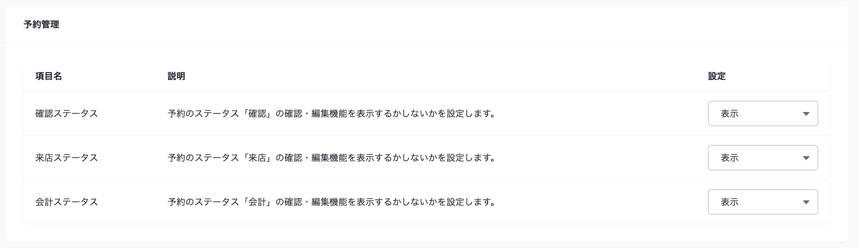Open the 会計ステータス display setting dropdown
Screen dimensions: 858x248
pyautogui.click(x=763, y=202)
